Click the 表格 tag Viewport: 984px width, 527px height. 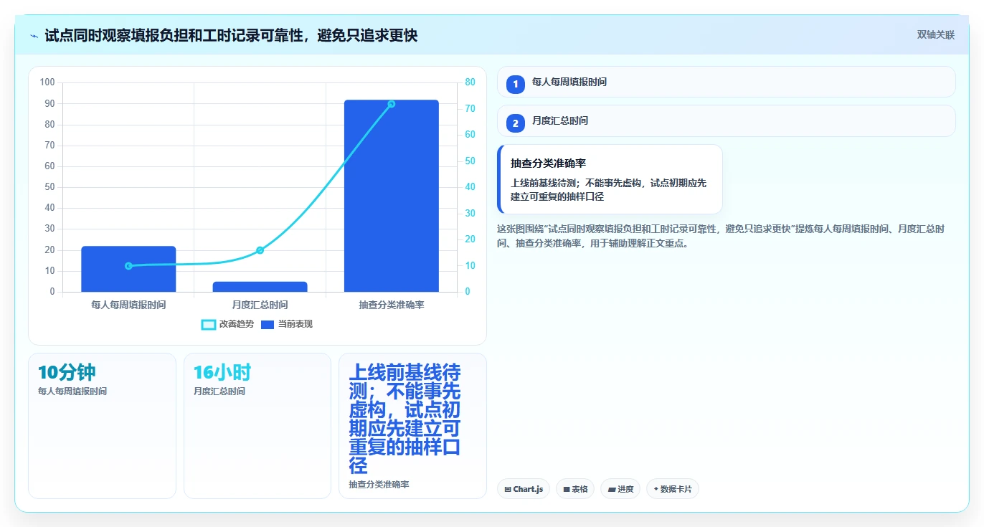(x=575, y=489)
